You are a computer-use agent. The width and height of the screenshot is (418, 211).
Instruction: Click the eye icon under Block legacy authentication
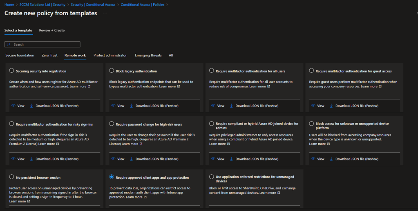pyautogui.click(x=112, y=106)
